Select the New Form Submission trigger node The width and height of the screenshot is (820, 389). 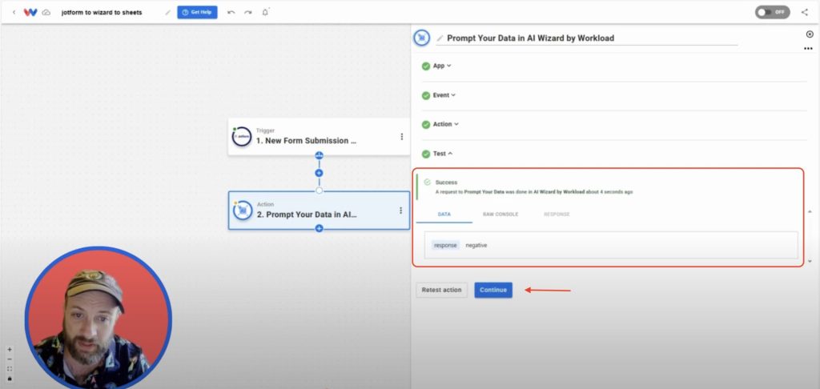pos(319,136)
